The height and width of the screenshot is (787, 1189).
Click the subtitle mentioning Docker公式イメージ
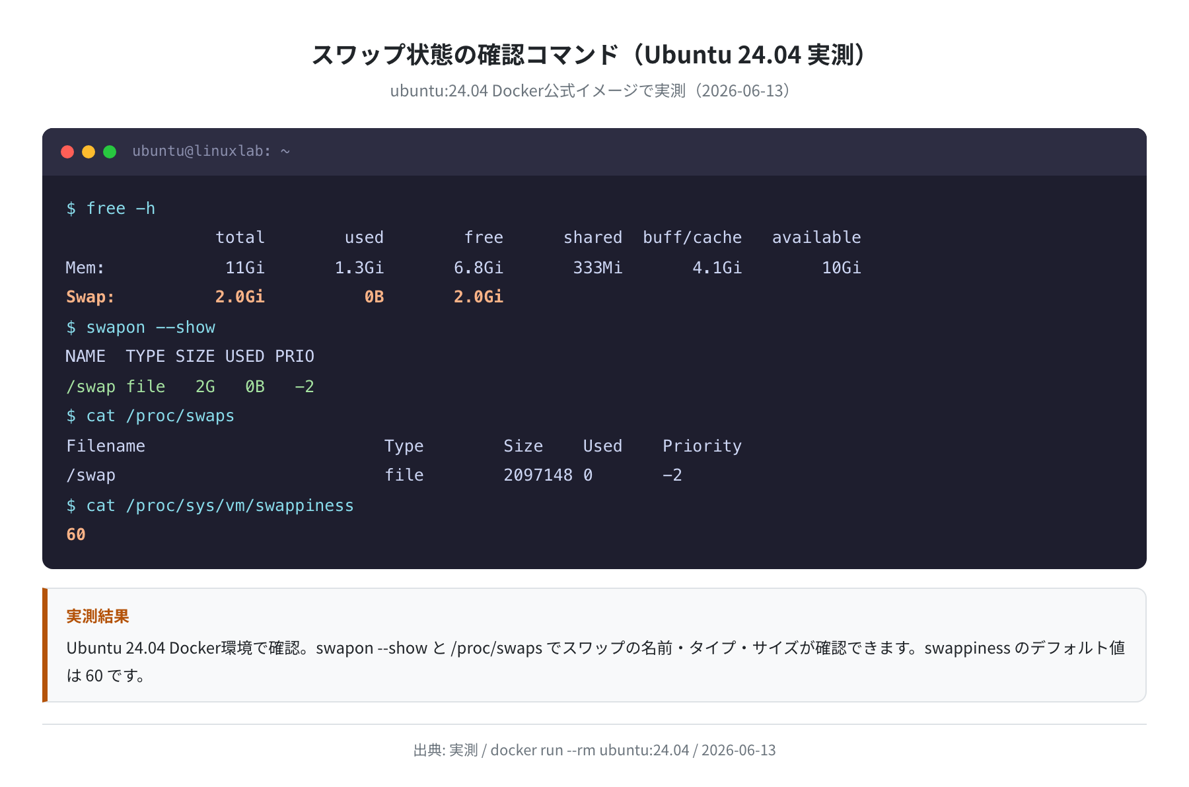coord(590,90)
